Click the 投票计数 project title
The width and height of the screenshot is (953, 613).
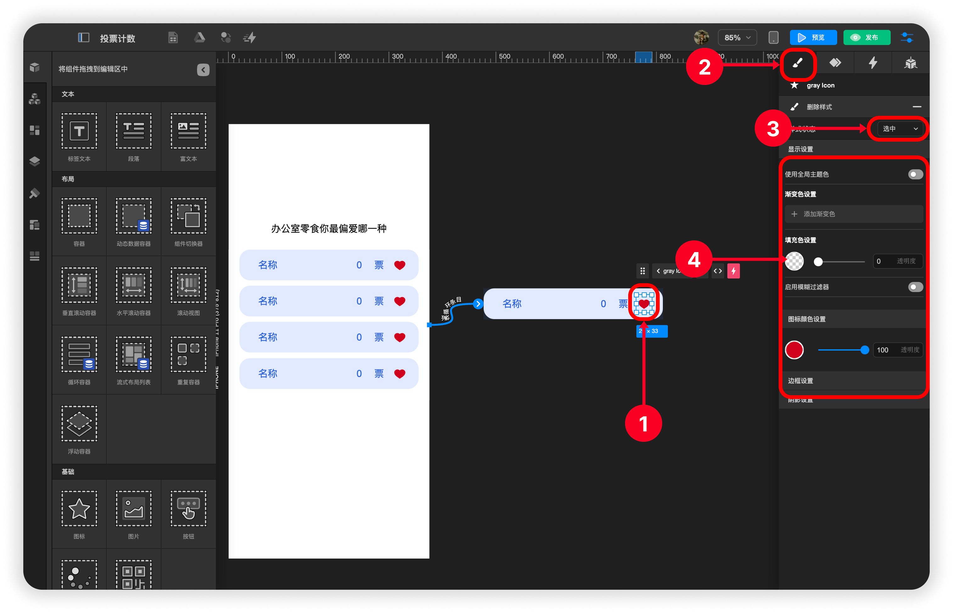[x=117, y=38]
